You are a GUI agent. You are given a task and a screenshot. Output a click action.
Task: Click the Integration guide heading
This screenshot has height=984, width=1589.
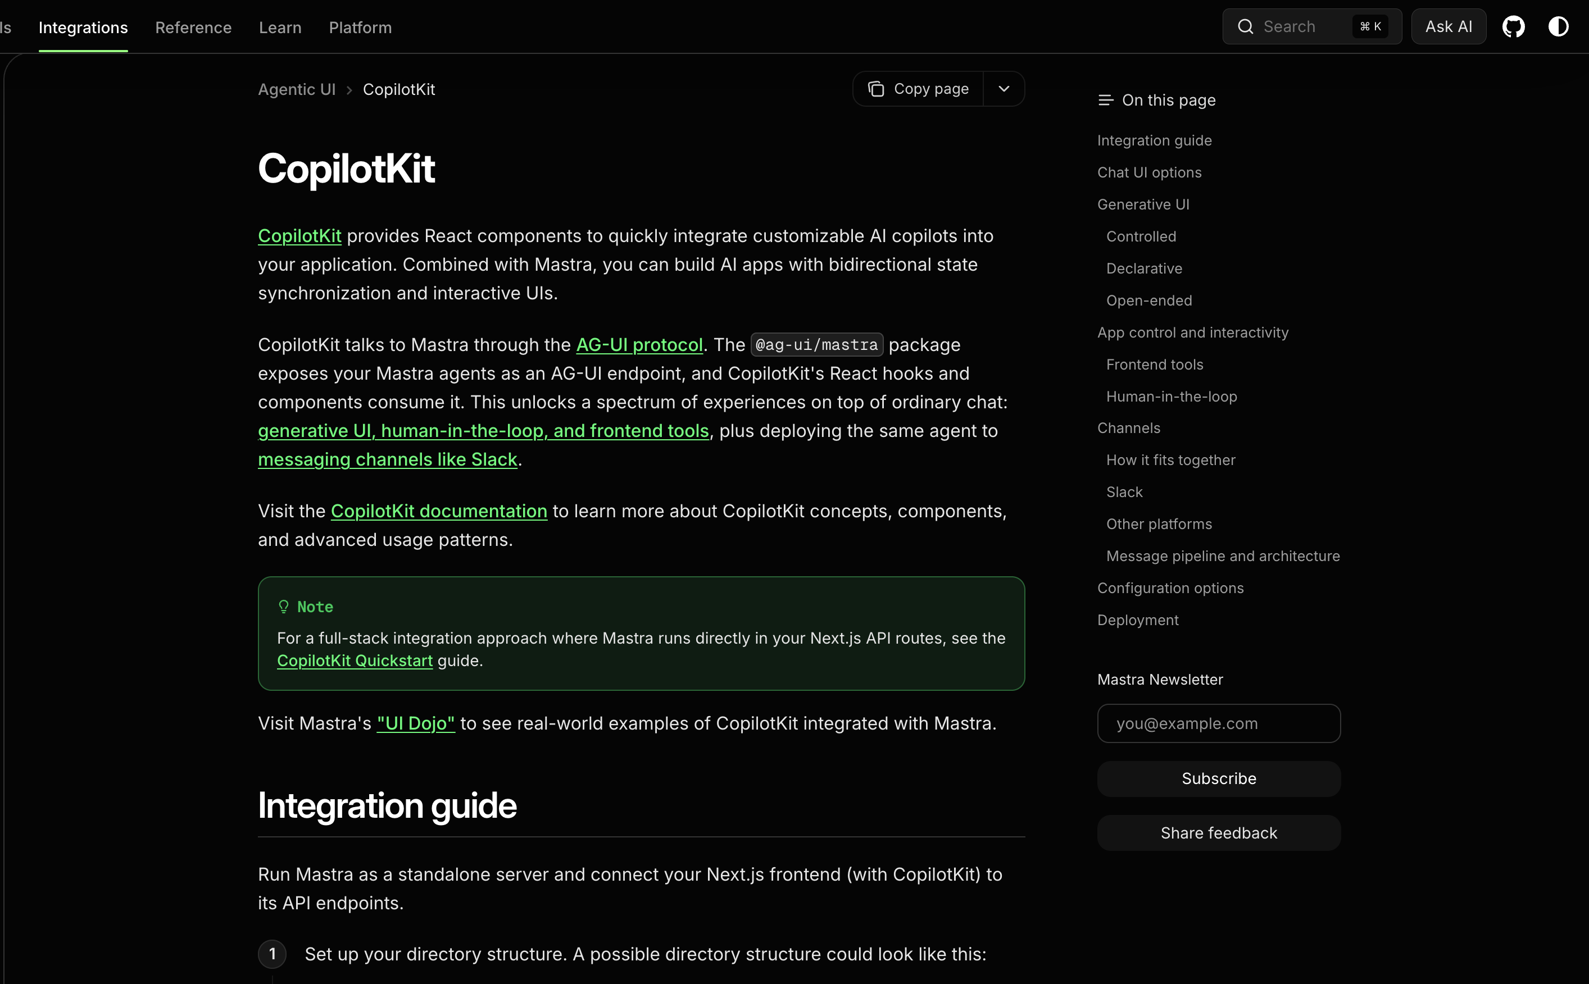[387, 806]
